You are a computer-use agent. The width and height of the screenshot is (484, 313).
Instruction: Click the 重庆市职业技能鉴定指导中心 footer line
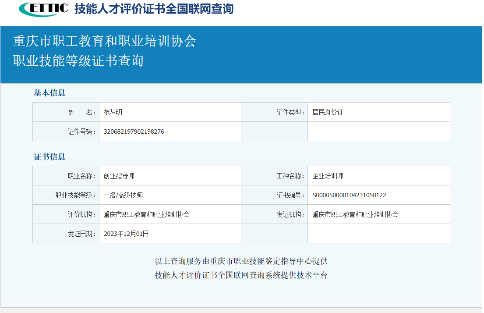pos(241,261)
